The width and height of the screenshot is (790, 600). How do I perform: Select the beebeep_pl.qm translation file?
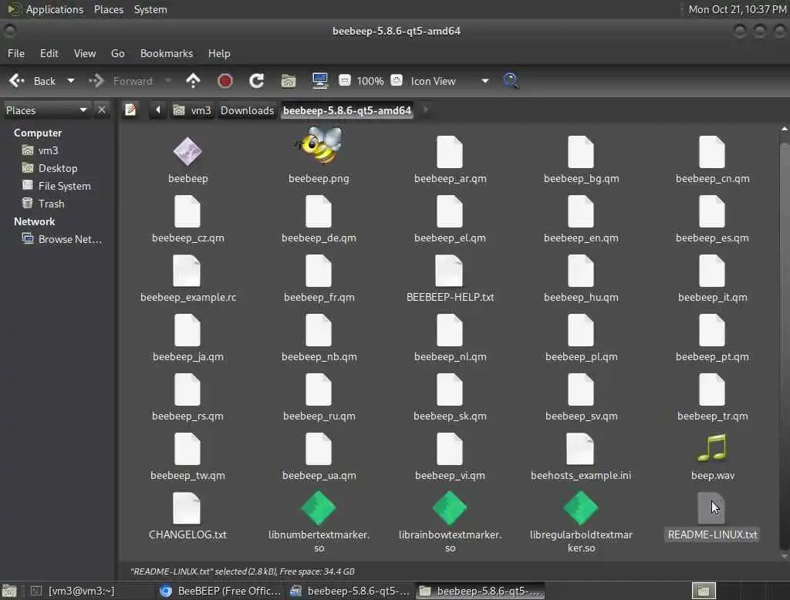[x=580, y=330]
